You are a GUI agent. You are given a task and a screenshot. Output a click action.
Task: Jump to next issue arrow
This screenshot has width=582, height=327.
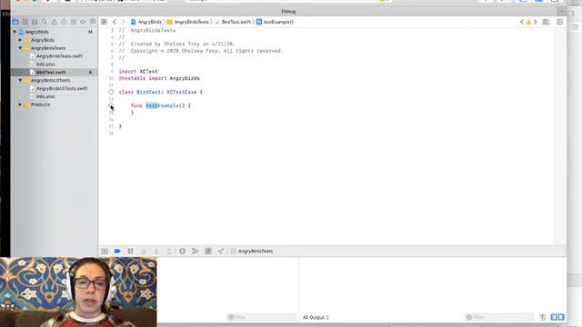(536, 22)
